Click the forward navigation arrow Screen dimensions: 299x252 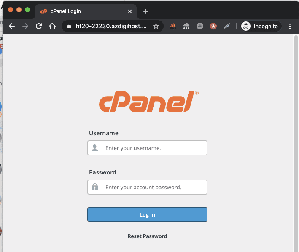tap(25, 26)
